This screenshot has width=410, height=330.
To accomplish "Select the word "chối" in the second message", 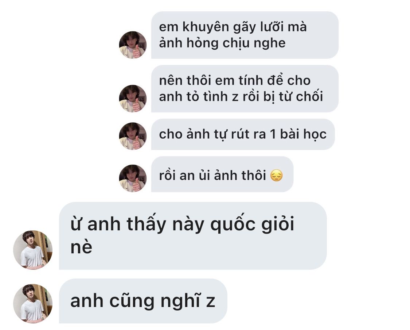I will (x=309, y=96).
